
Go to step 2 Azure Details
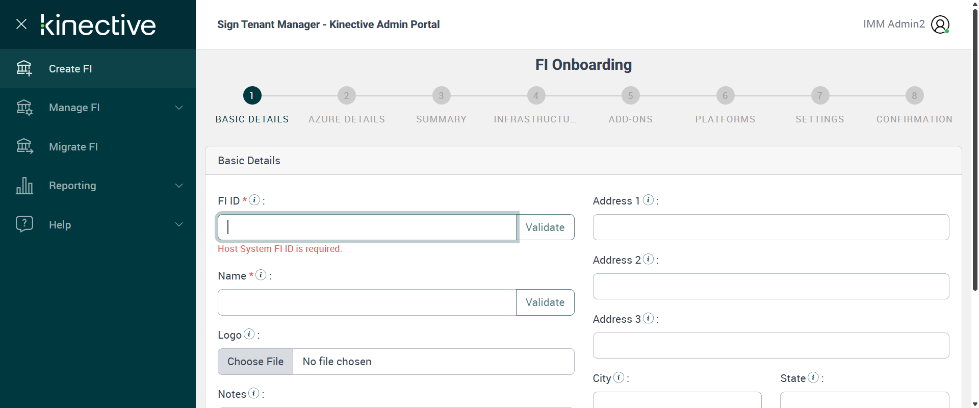click(x=347, y=96)
